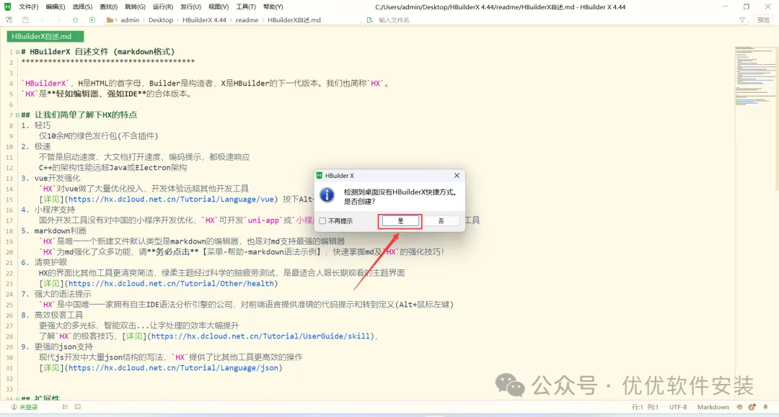The image size is (779, 417).
Task: Click the Tutorial/Language/json link
Action: (x=173, y=368)
